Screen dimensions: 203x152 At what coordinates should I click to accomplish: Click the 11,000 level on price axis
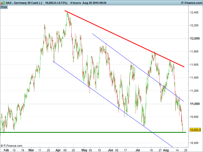(x=194, y=104)
